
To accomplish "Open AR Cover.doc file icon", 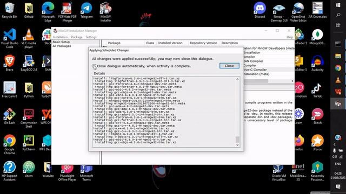I will tap(317, 10).
